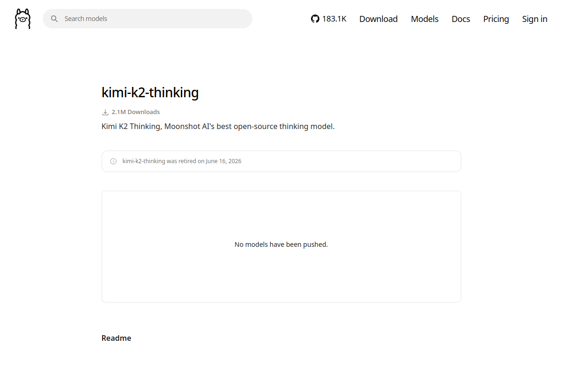Click the download icon beside 2.1M Downloads
562x374 pixels.
click(105, 112)
